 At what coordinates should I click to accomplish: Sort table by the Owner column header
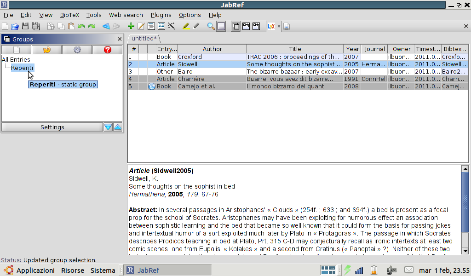pos(401,49)
